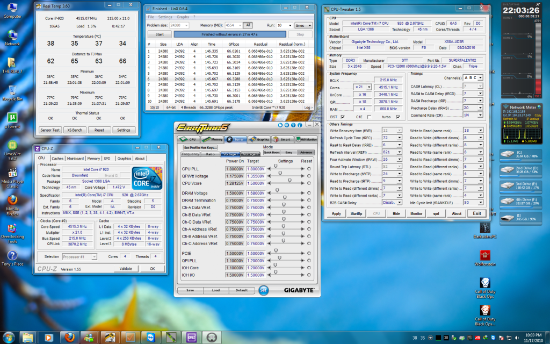Open the File menu in LinX

click(x=151, y=17)
